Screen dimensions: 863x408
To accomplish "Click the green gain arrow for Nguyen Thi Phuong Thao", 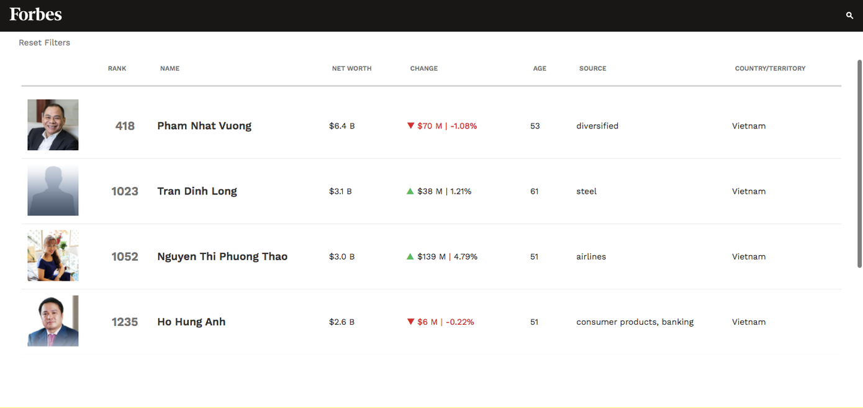I will [410, 256].
